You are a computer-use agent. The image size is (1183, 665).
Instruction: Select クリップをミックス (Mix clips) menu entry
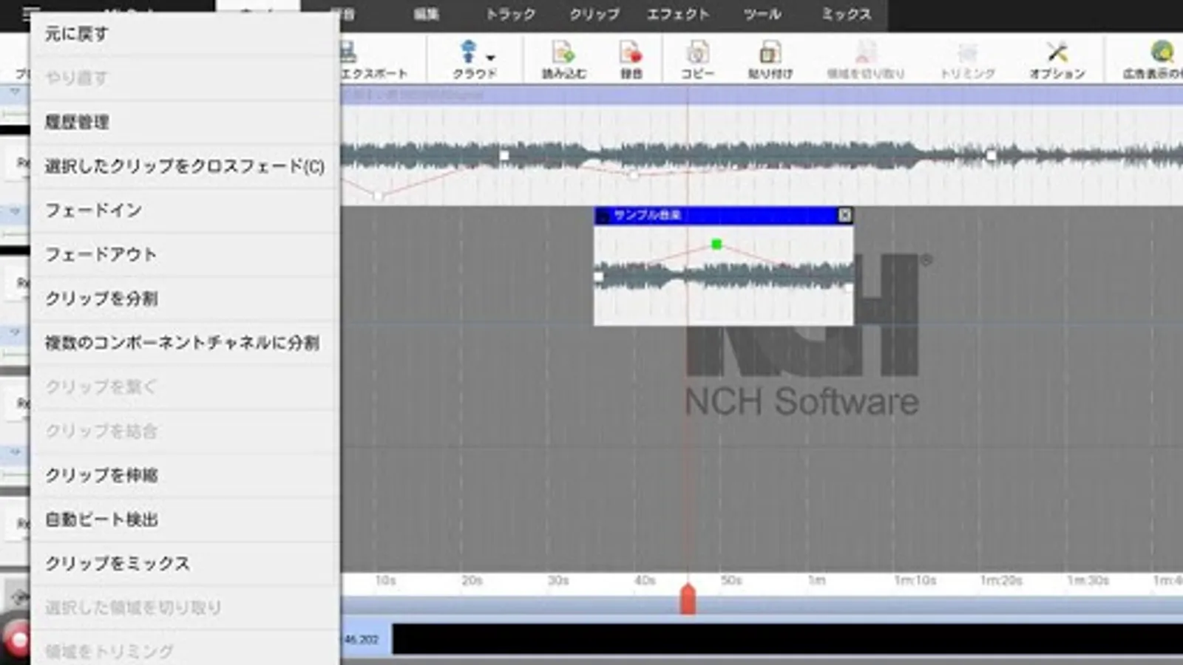(x=185, y=564)
